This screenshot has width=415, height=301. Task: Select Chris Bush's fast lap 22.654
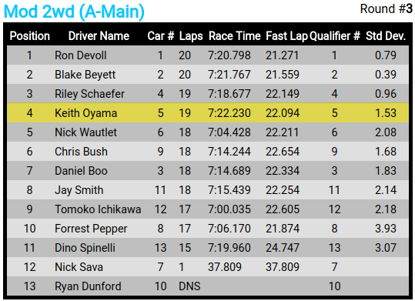283,152
